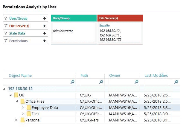Sort by Path column header
This screenshot has height=128, width=183.
tap(84, 76)
